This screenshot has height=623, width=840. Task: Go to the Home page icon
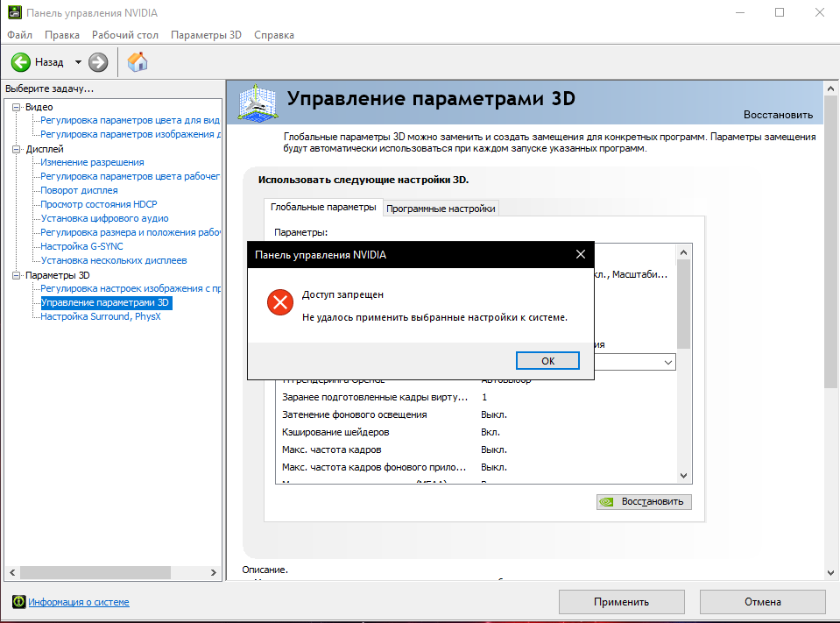point(138,62)
